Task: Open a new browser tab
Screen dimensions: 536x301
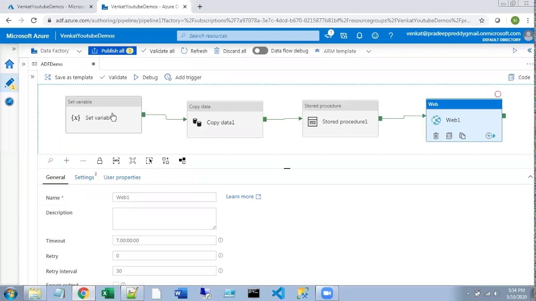Action: coord(200,7)
